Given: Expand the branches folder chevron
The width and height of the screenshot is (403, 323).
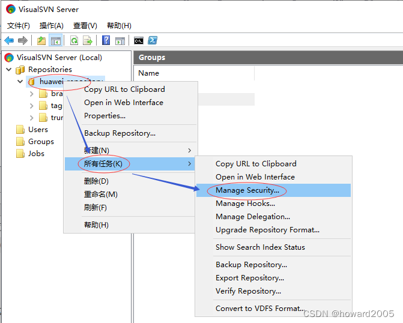Looking at the screenshot, I should click(32, 94).
